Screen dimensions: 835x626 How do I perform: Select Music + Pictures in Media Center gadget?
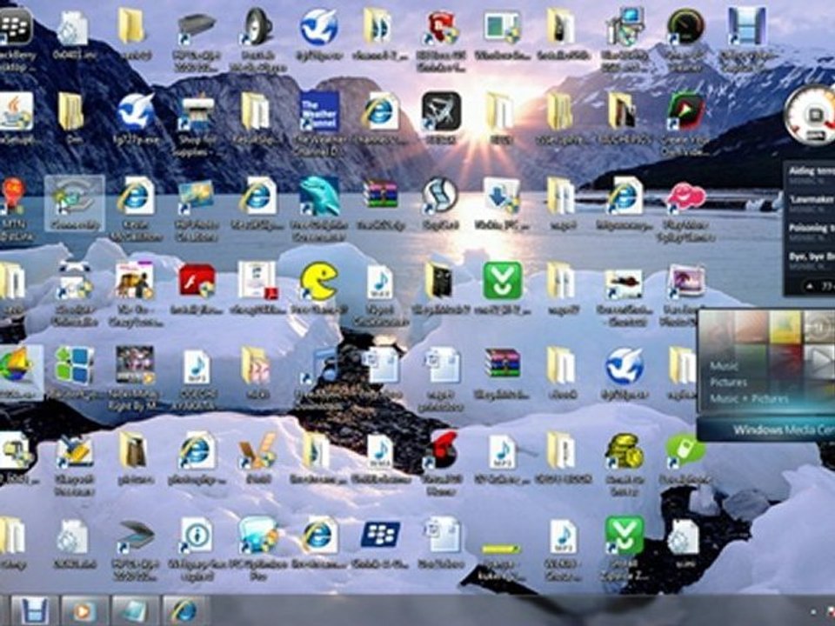(x=749, y=398)
